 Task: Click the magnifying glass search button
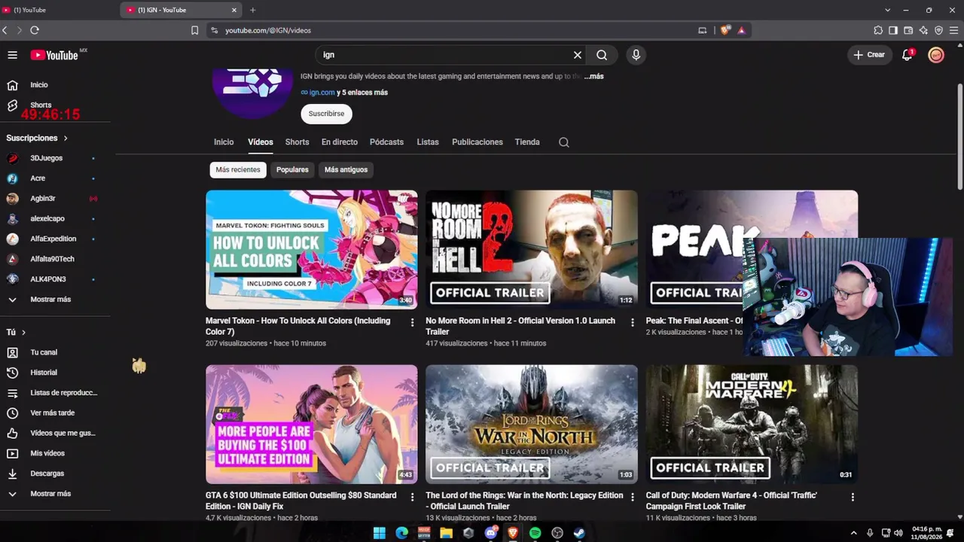pos(602,55)
